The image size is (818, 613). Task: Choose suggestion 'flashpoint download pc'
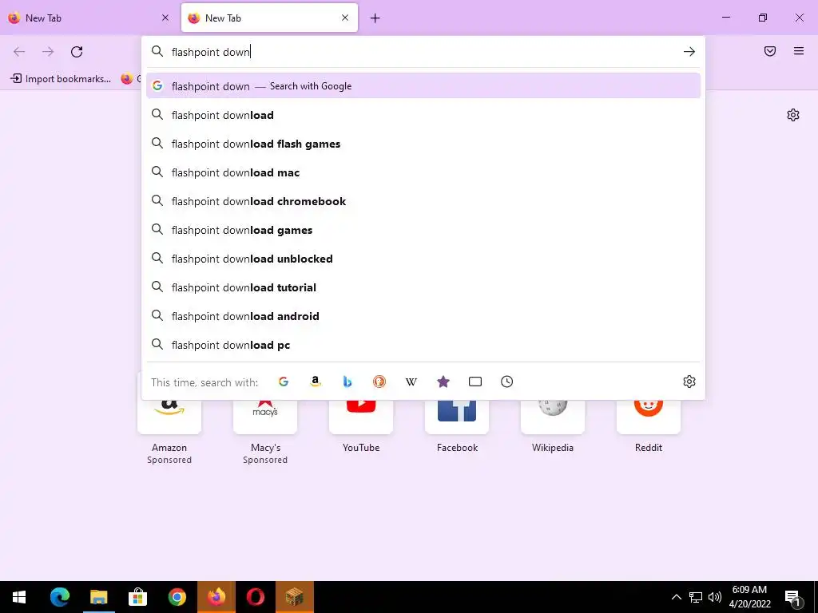(423, 345)
